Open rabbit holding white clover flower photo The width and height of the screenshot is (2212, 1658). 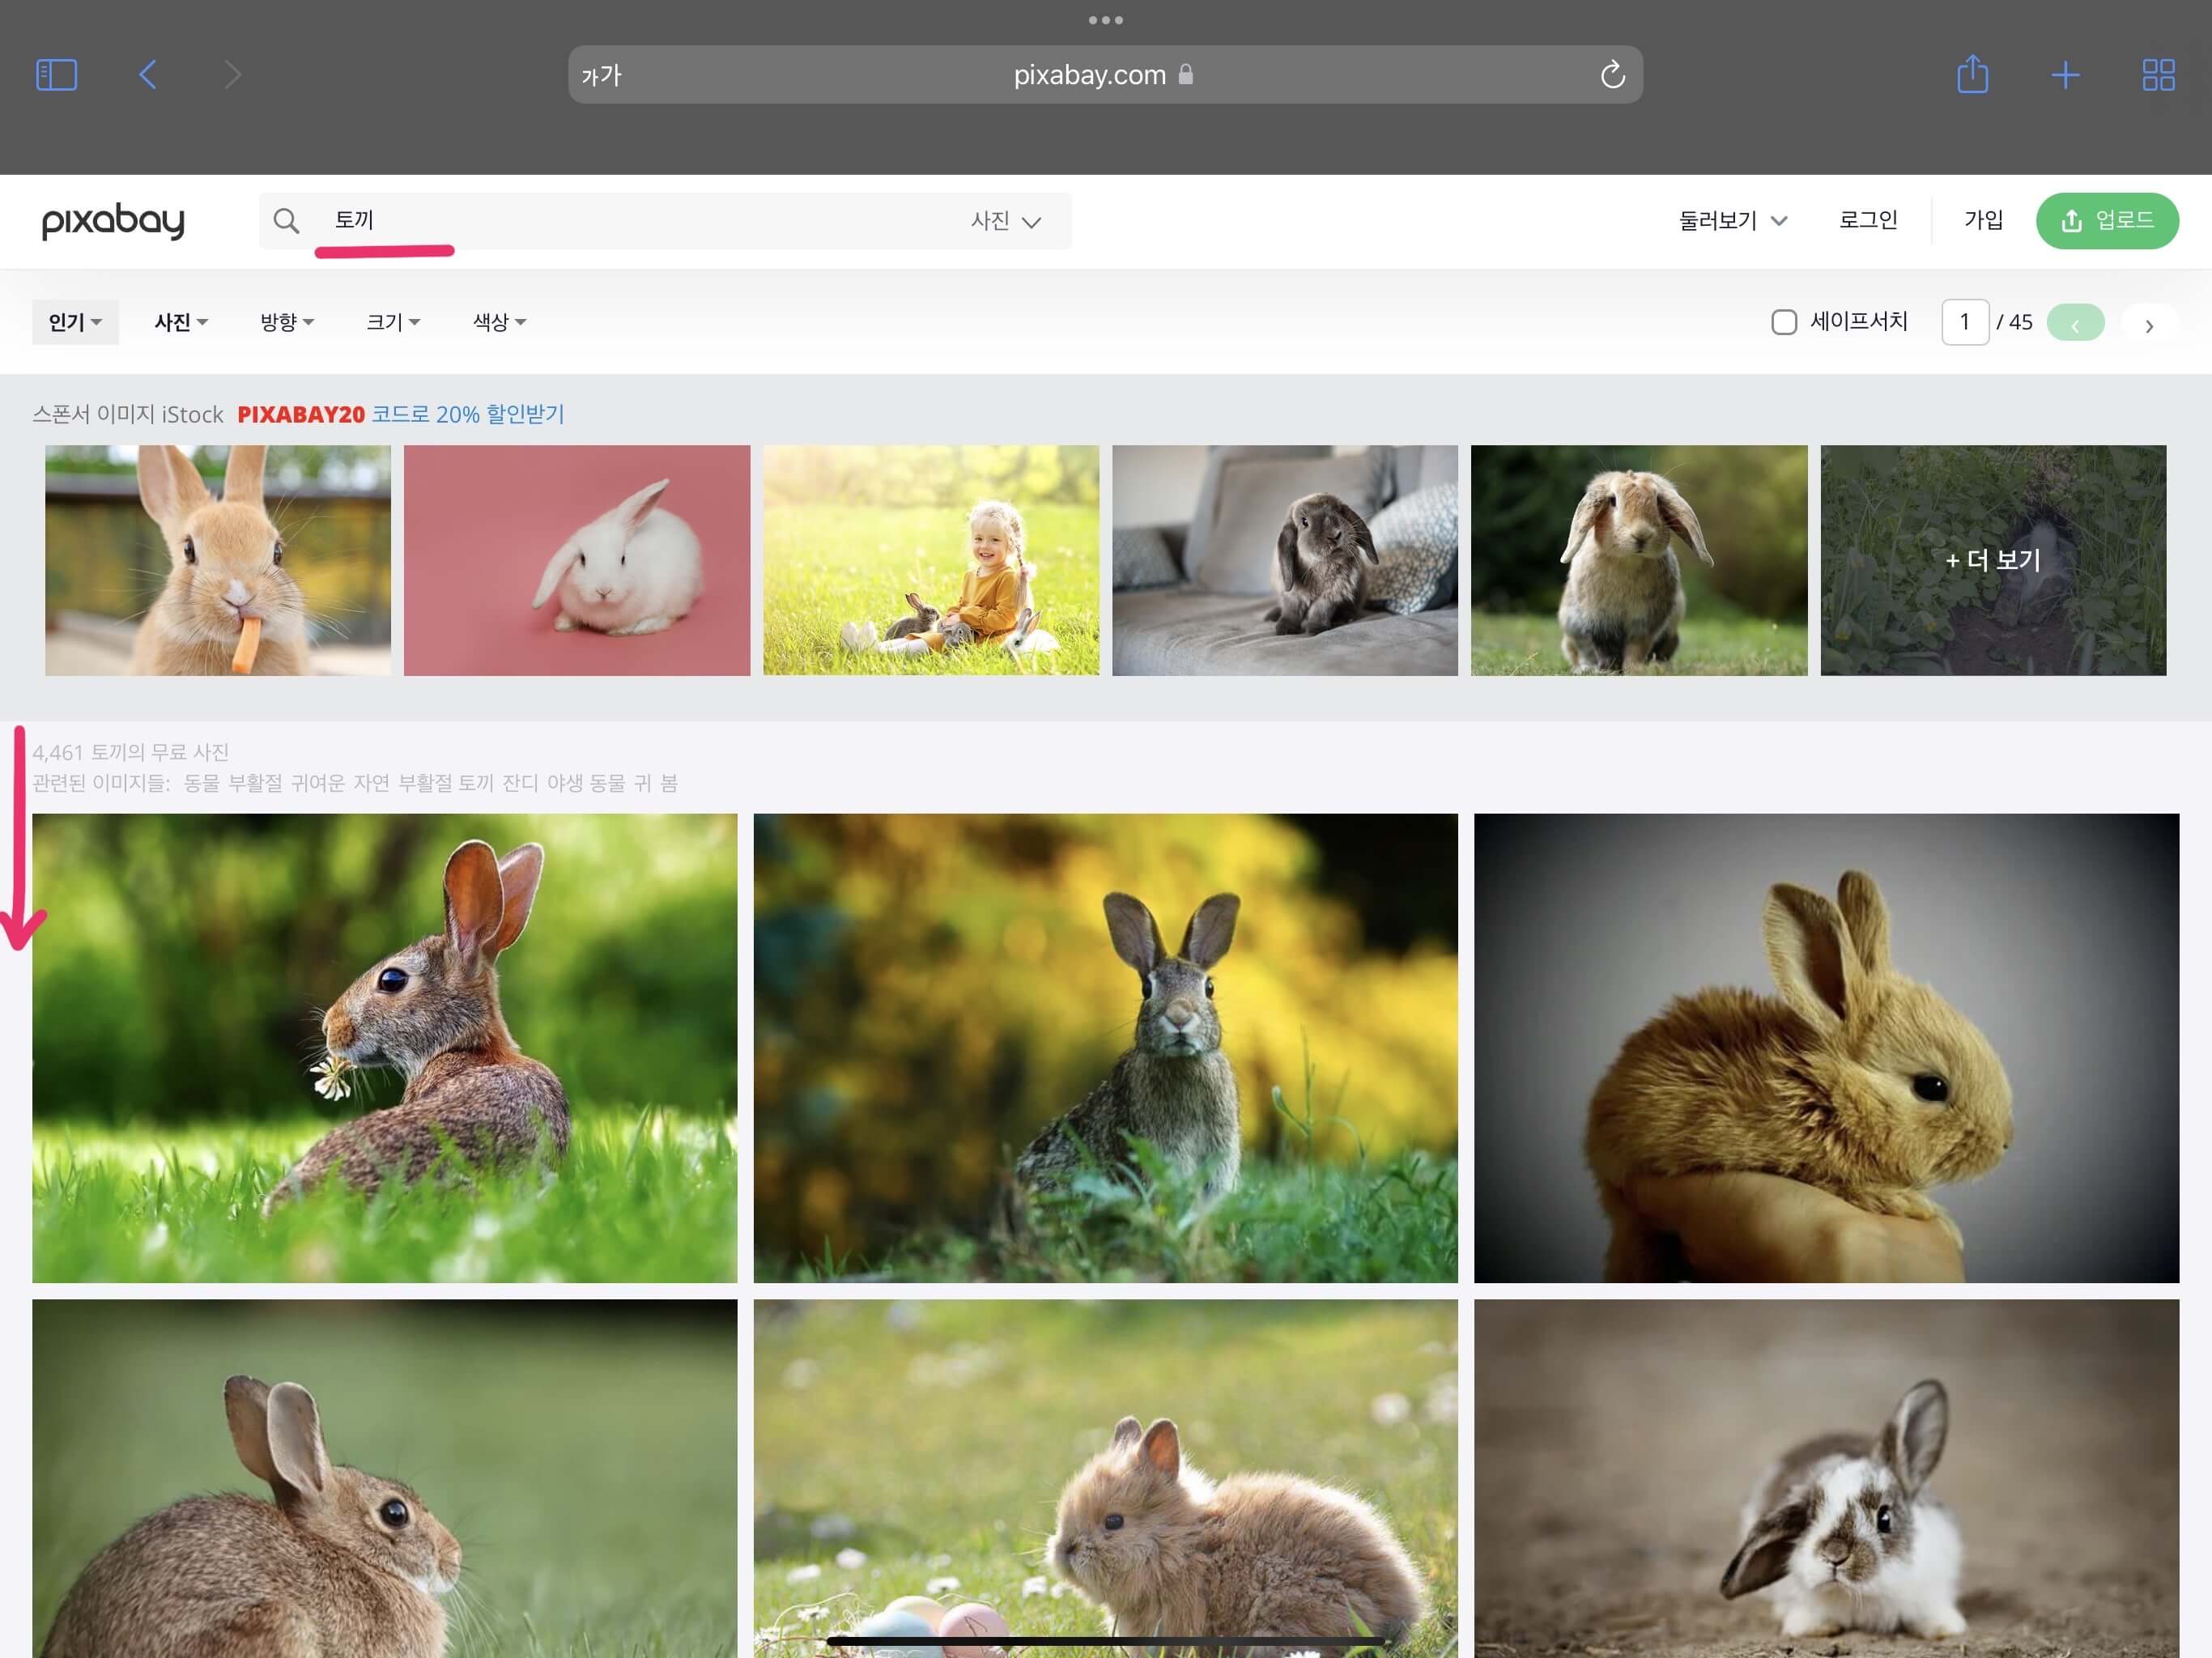click(x=384, y=1048)
